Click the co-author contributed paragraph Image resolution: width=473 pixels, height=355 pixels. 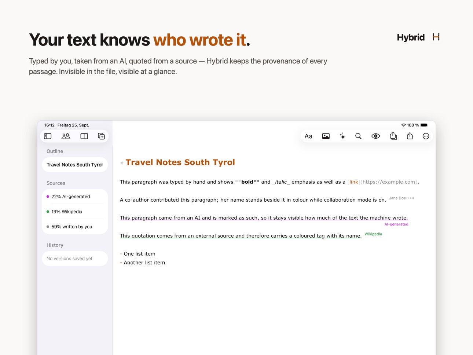coord(253,200)
